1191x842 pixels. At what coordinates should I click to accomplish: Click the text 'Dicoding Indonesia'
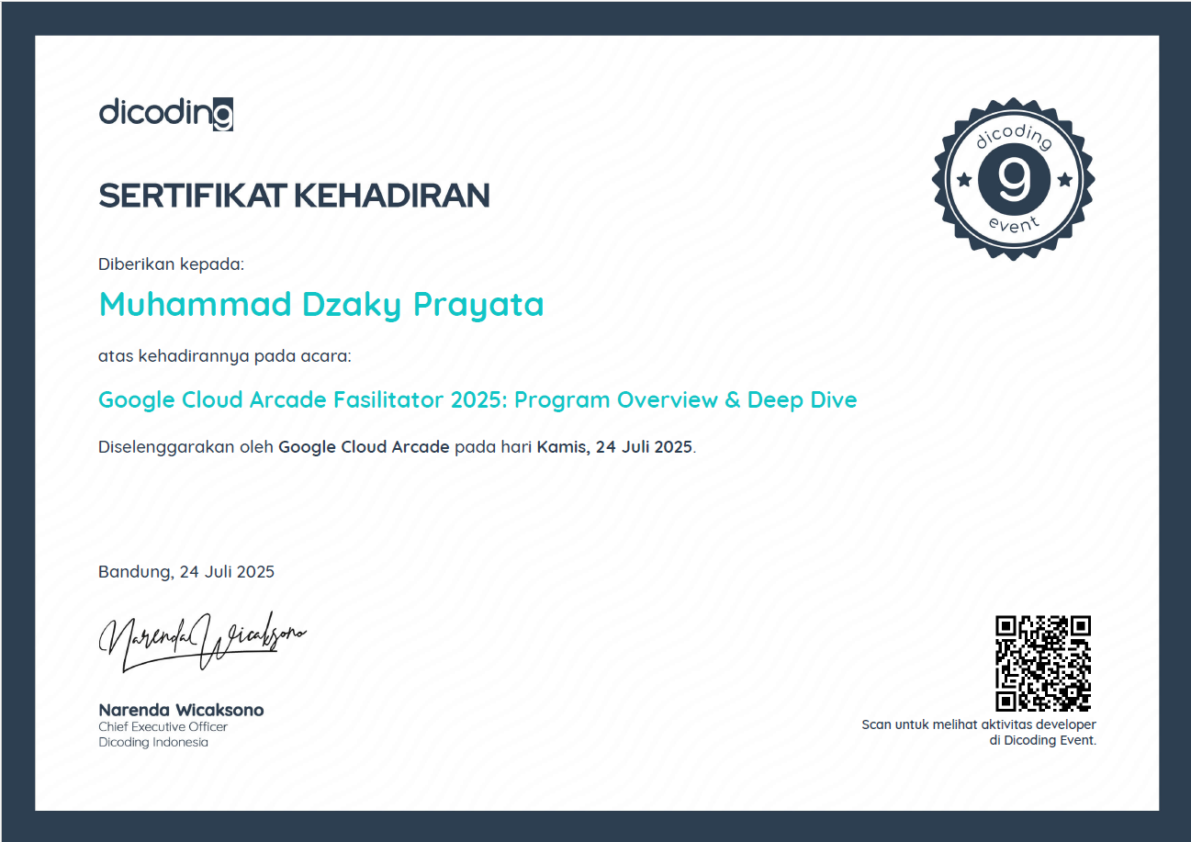[153, 743]
